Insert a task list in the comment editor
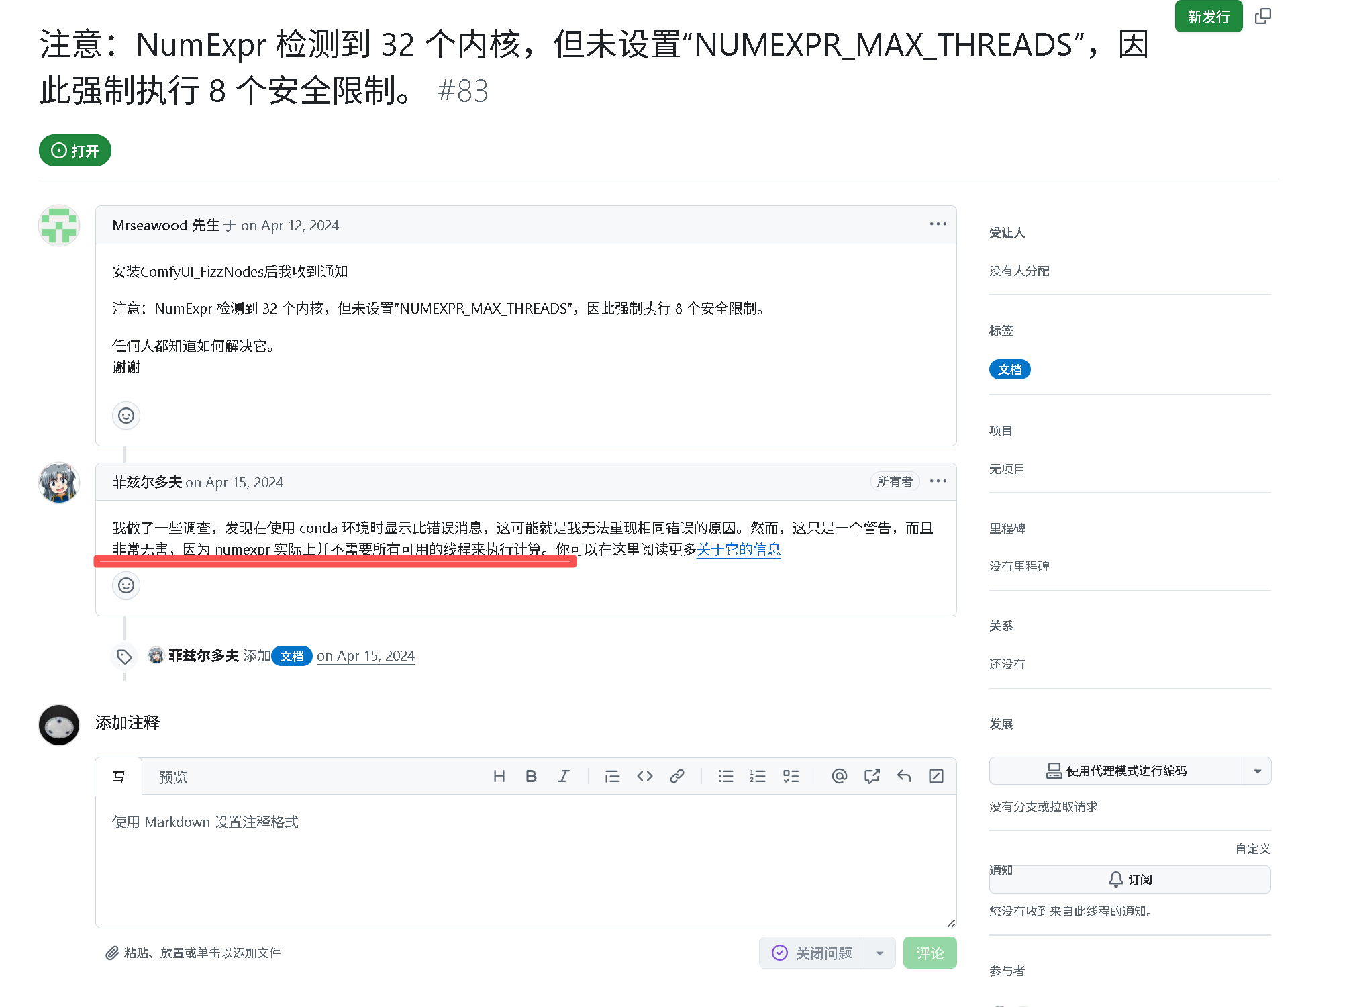 click(x=791, y=776)
